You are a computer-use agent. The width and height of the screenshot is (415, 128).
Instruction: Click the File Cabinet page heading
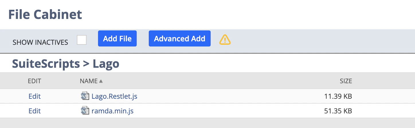45,14
